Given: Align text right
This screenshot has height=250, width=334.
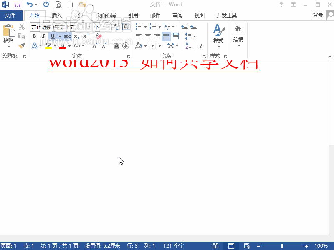Looking at the screenshot, I should [157, 36].
